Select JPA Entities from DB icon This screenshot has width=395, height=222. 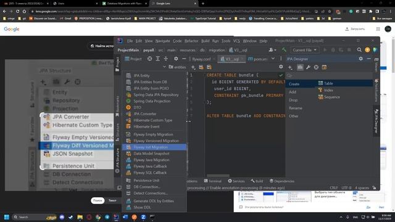(128, 82)
